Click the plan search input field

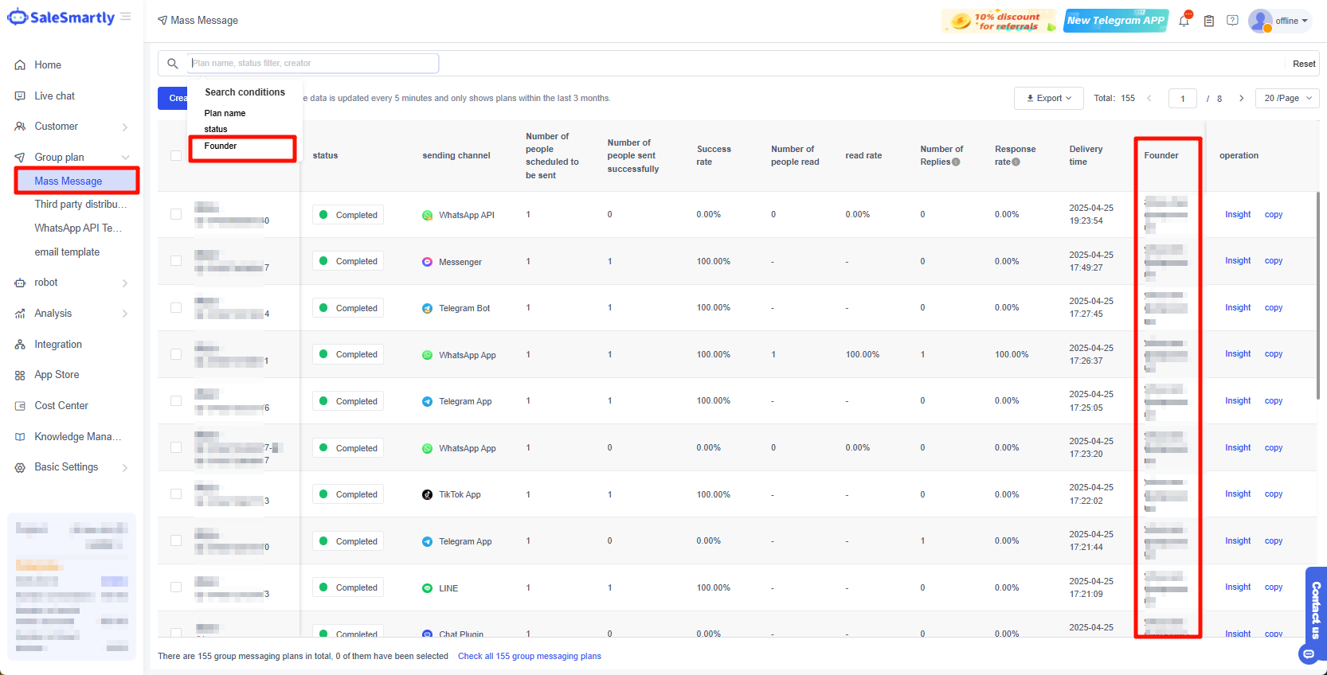pyautogui.click(x=314, y=64)
